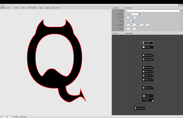Click the New Node plus icon
This screenshot has width=183, height=118.
point(125,33)
